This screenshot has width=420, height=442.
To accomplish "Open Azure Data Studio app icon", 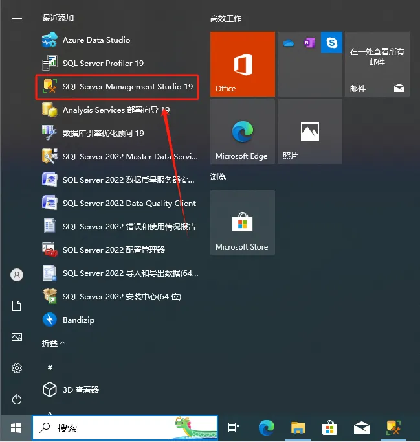I will click(x=50, y=40).
